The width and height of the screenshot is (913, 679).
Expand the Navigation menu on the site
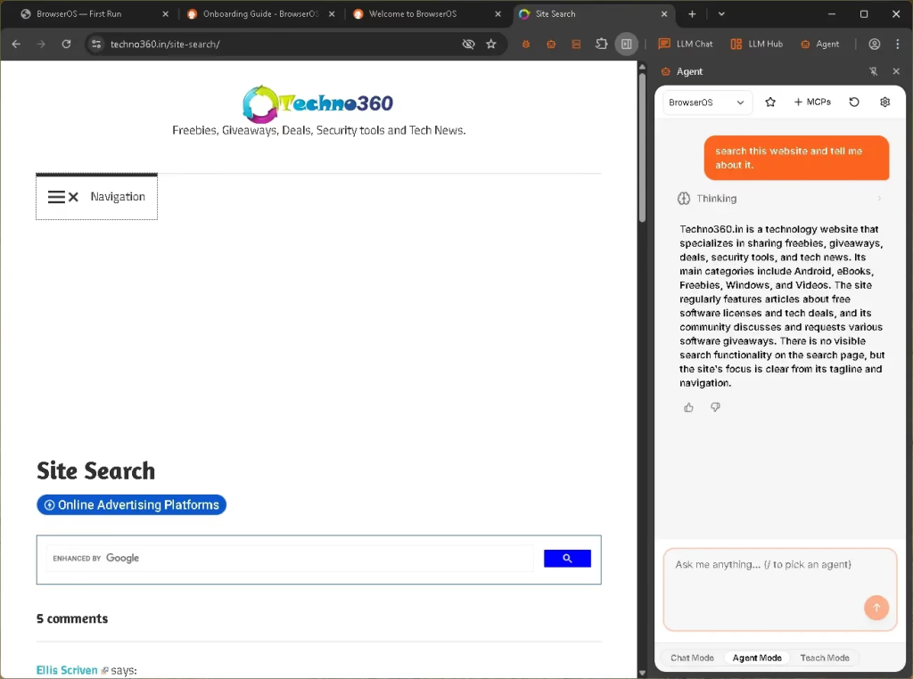[x=97, y=197]
